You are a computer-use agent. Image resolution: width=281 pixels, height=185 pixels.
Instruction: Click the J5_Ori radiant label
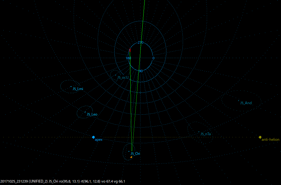[x=135, y=154]
